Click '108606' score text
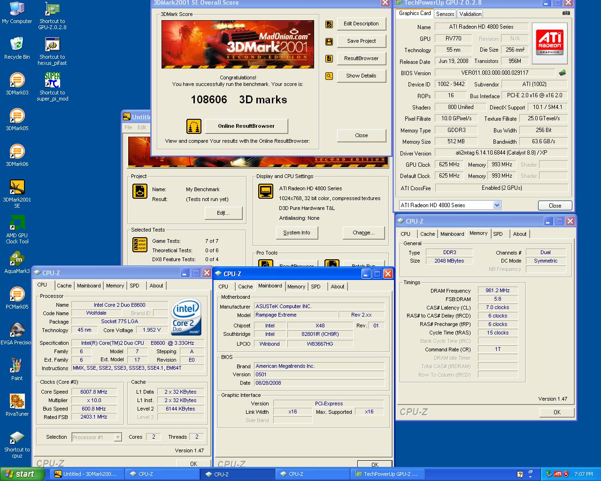The width and height of the screenshot is (601, 481). coord(208,100)
